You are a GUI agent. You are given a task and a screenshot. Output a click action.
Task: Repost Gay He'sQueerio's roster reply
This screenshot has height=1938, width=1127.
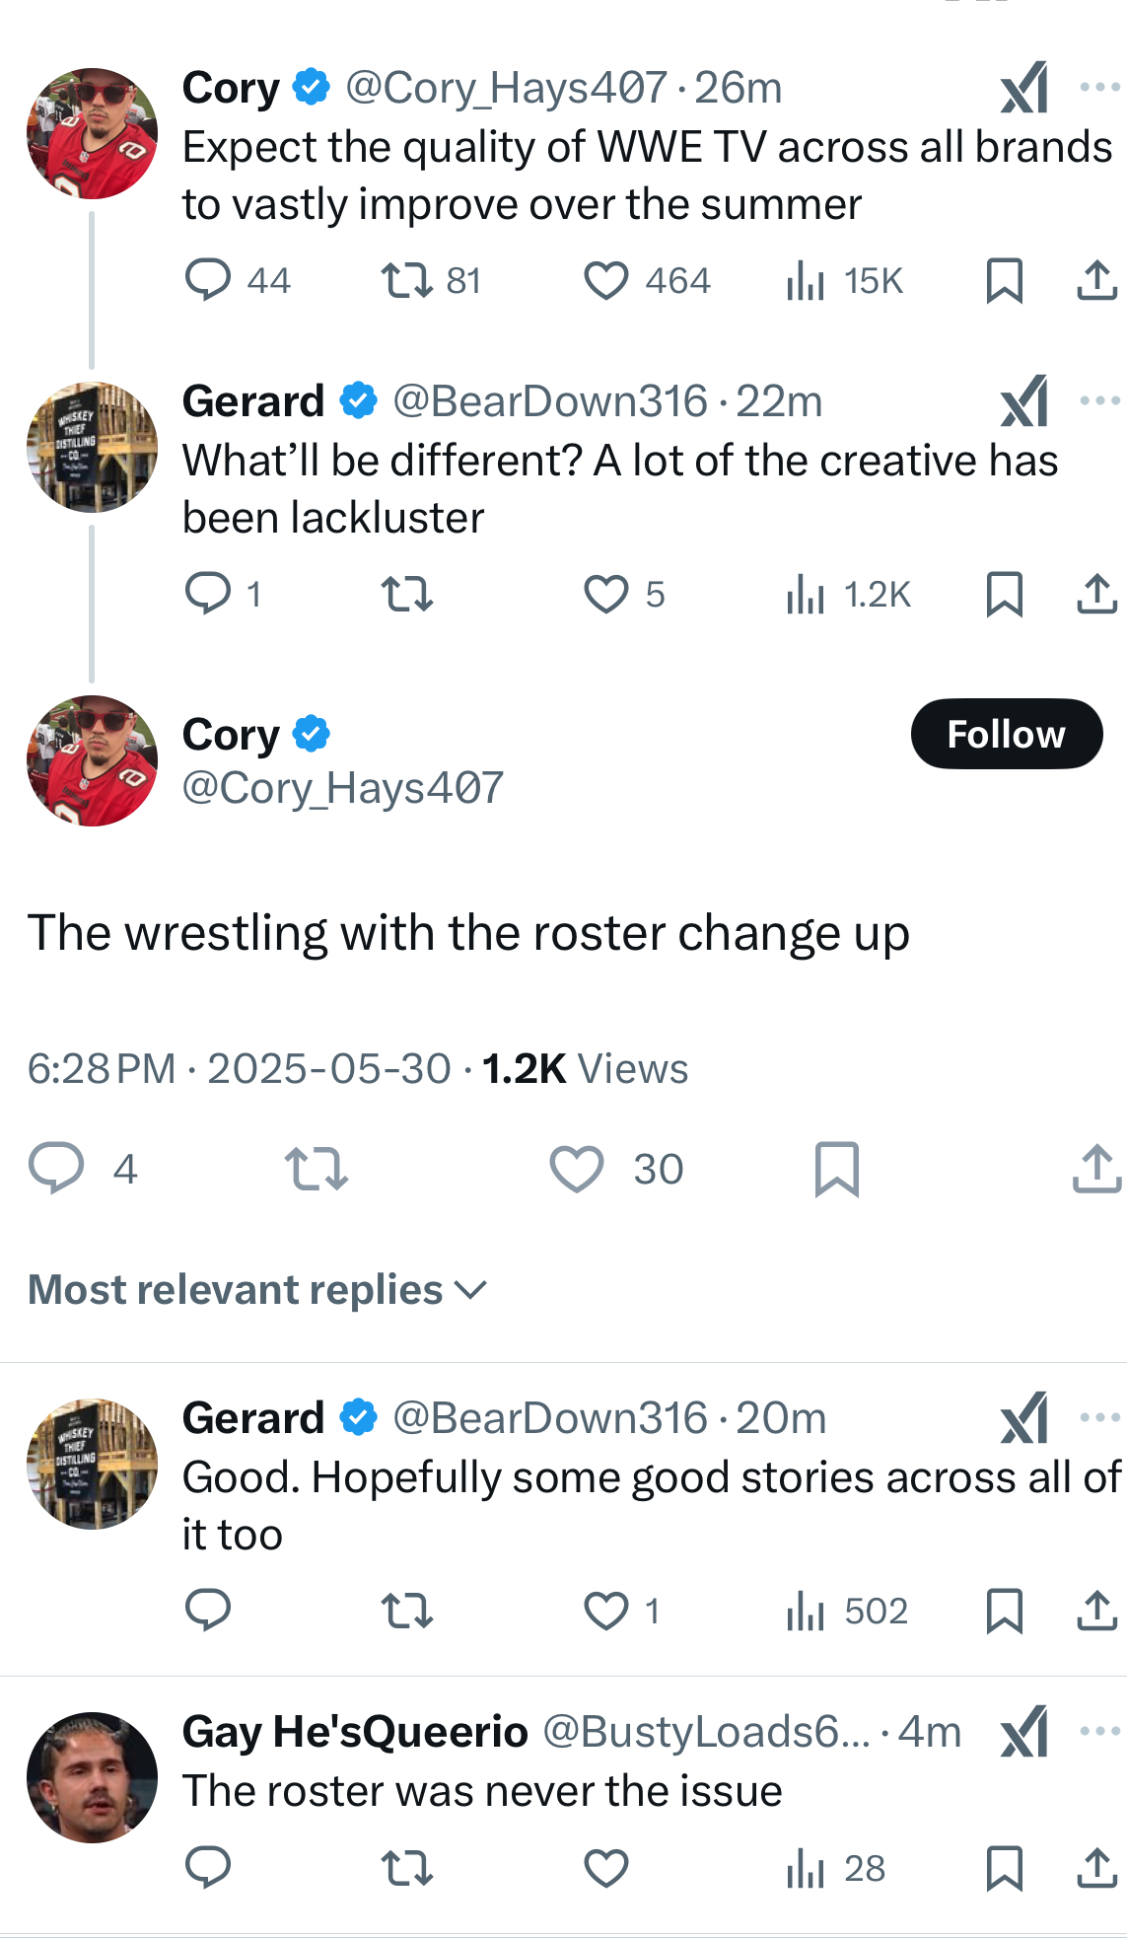[x=406, y=1868]
